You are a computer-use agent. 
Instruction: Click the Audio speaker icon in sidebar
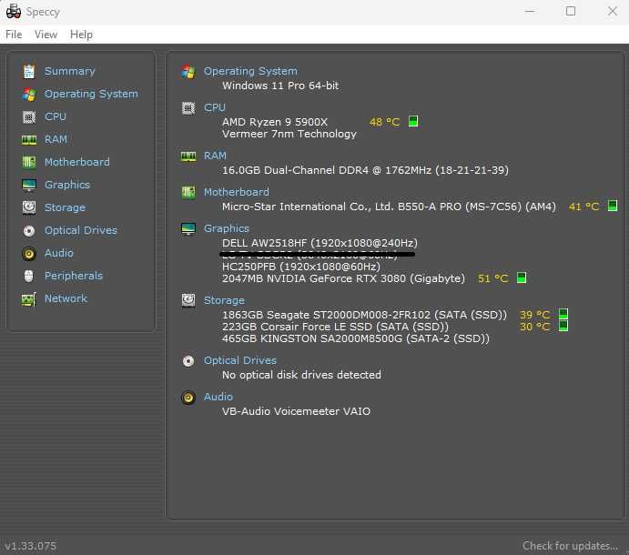[x=29, y=254]
